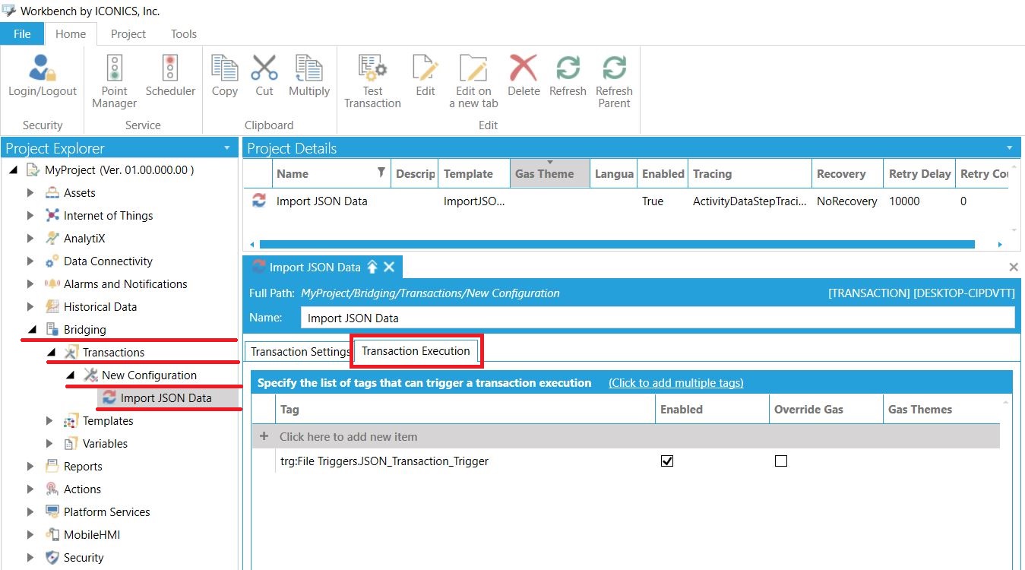Click the Tracing column header
This screenshot has height=570, width=1025.
click(749, 173)
